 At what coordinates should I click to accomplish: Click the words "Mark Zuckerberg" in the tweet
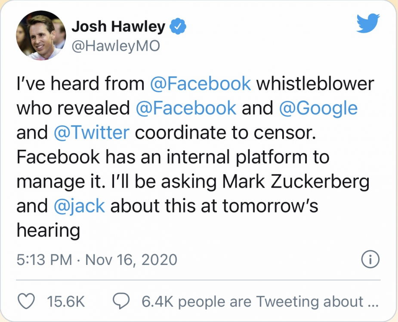(x=296, y=182)
